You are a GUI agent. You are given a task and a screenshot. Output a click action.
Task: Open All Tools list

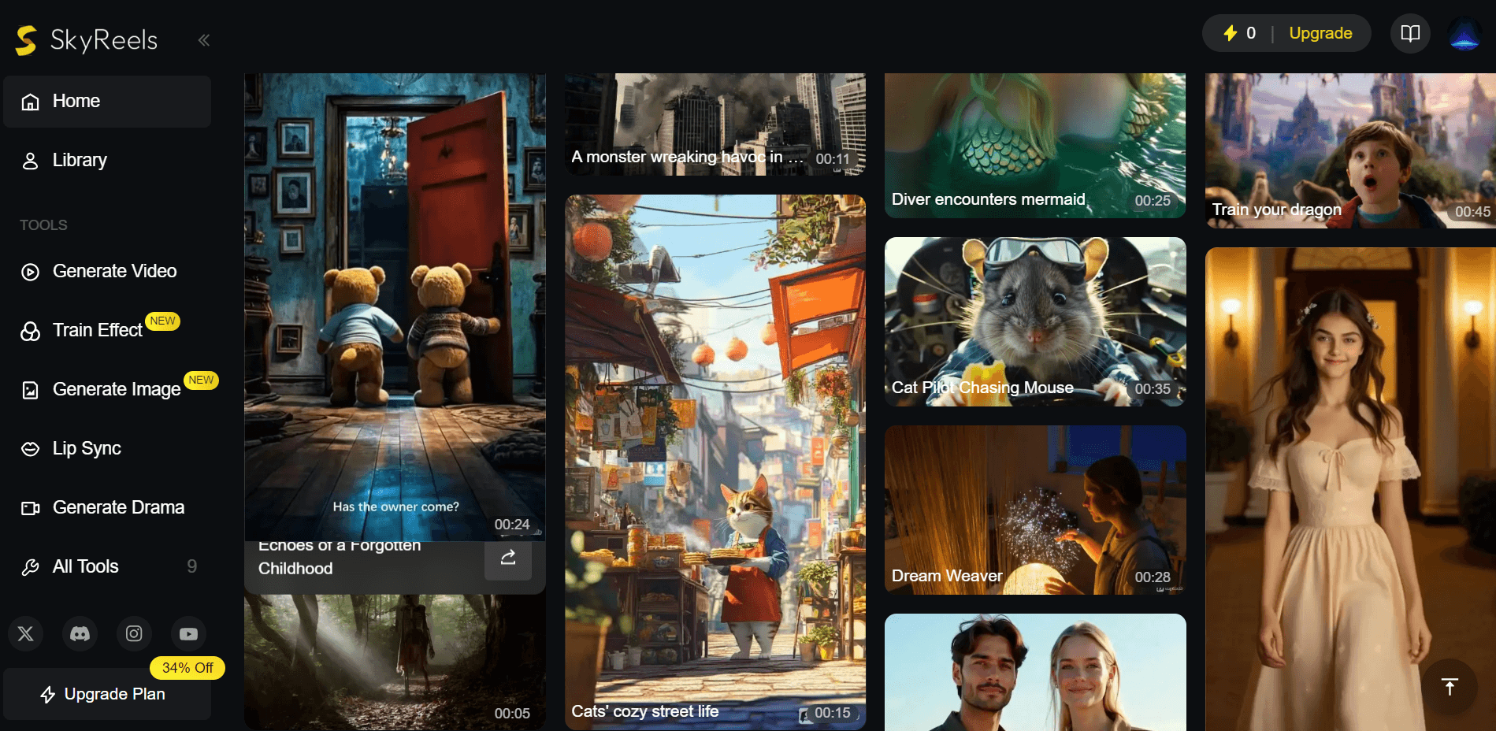pos(107,566)
